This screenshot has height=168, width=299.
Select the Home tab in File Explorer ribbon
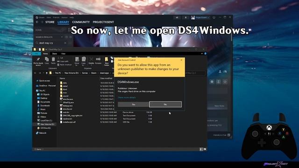(x=45, y=54)
